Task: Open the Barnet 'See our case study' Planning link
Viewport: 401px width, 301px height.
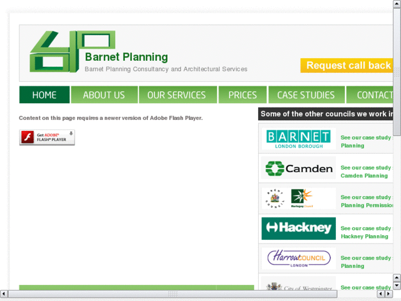Action: point(366,141)
